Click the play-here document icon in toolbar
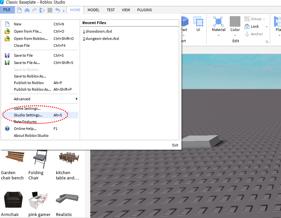 [42, 10]
